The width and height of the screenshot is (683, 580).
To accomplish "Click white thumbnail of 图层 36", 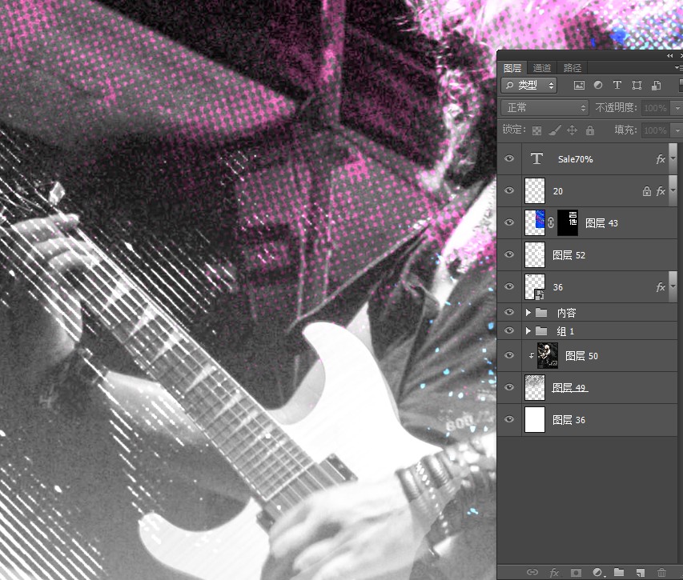I will tap(535, 419).
